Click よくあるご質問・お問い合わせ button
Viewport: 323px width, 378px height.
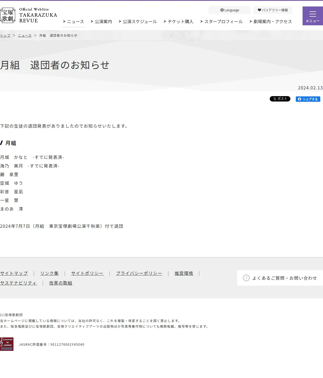(280, 278)
